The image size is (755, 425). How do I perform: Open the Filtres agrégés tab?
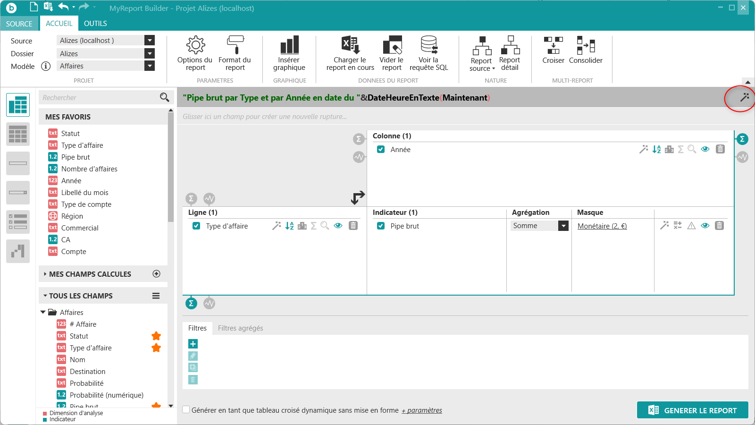(240, 328)
